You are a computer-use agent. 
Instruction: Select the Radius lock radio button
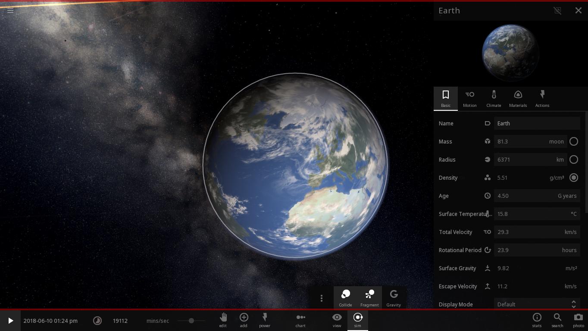(574, 159)
